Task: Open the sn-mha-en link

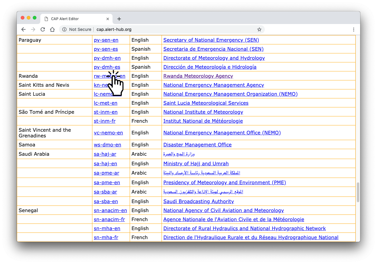Action: pyautogui.click(x=107, y=228)
